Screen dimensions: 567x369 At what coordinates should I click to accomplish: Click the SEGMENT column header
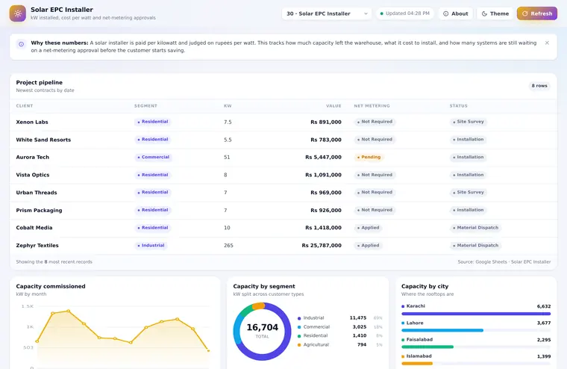[x=145, y=106]
